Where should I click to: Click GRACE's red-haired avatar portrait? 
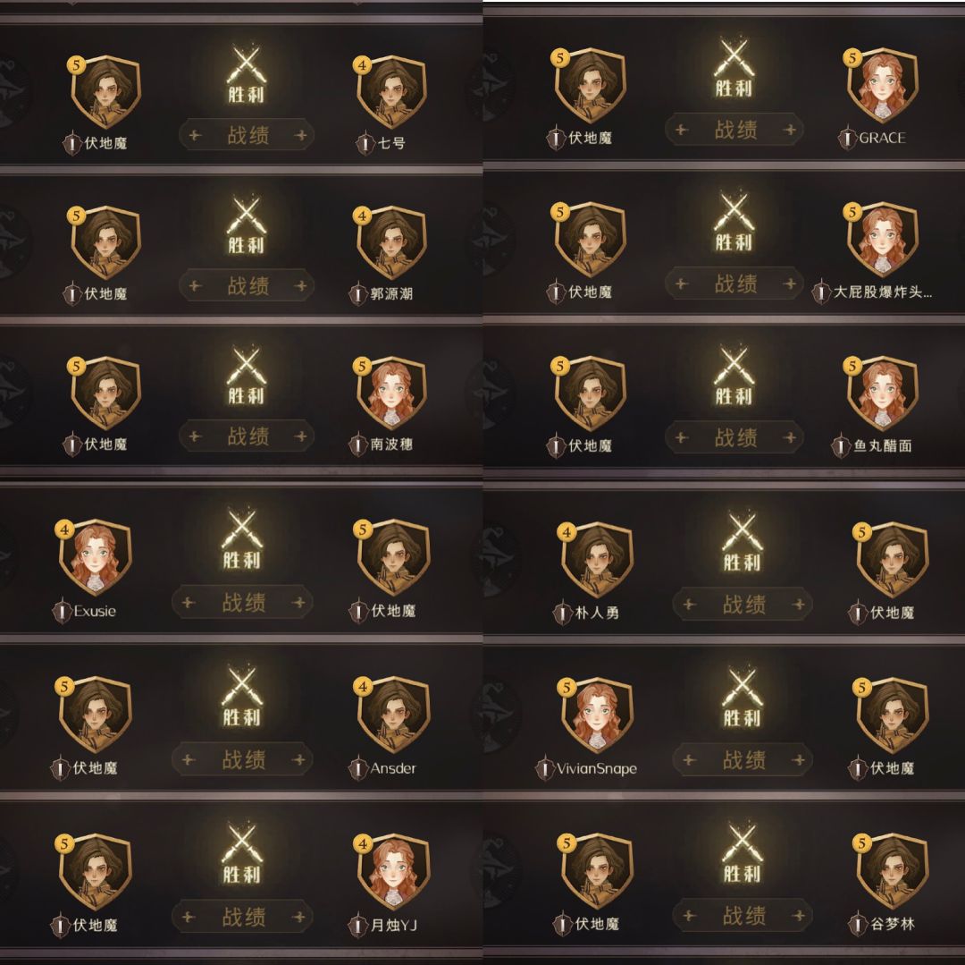881,85
